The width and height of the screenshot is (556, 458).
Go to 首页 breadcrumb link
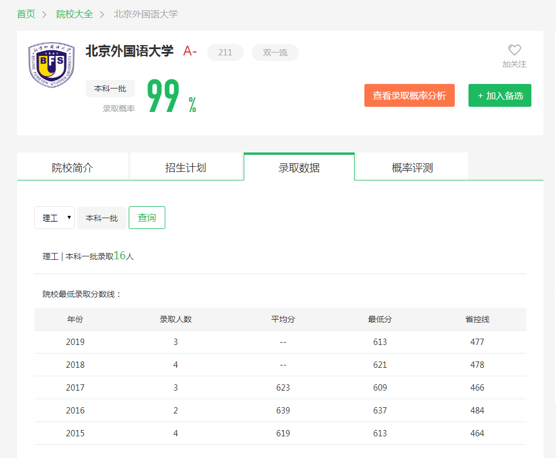(x=26, y=14)
